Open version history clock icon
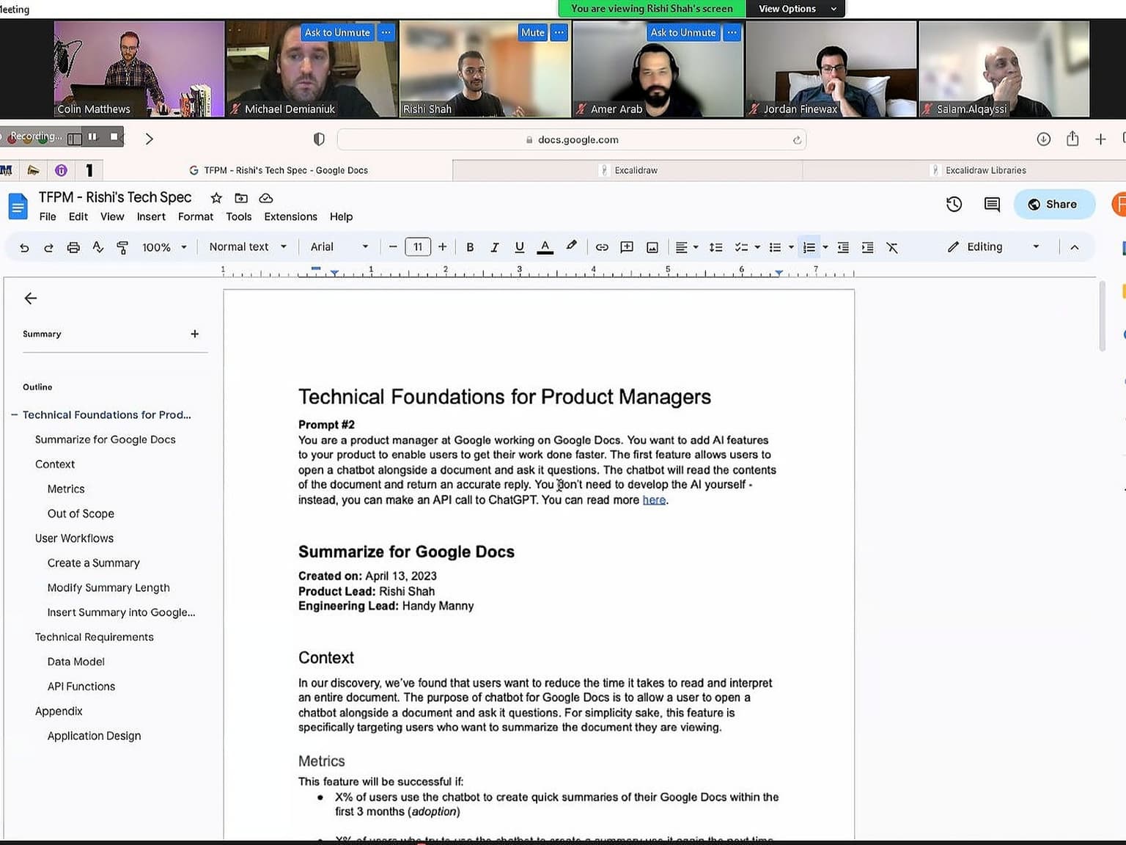 coord(954,204)
